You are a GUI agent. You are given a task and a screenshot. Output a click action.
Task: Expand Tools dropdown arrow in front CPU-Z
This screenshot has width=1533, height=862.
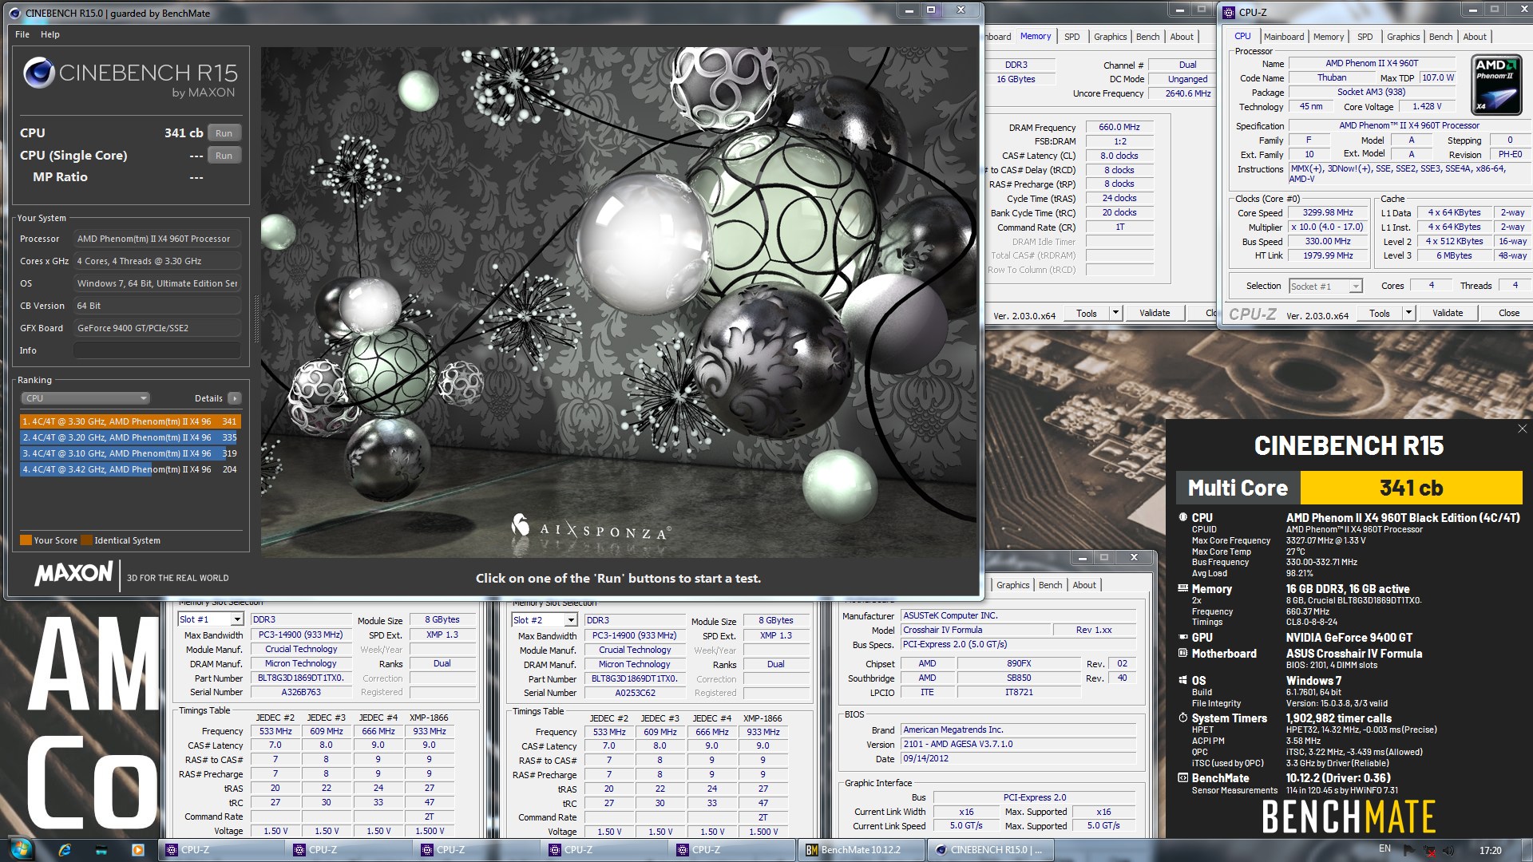pyautogui.click(x=1408, y=313)
